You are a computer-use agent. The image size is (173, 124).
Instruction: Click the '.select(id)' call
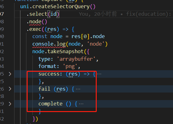point(43,14)
